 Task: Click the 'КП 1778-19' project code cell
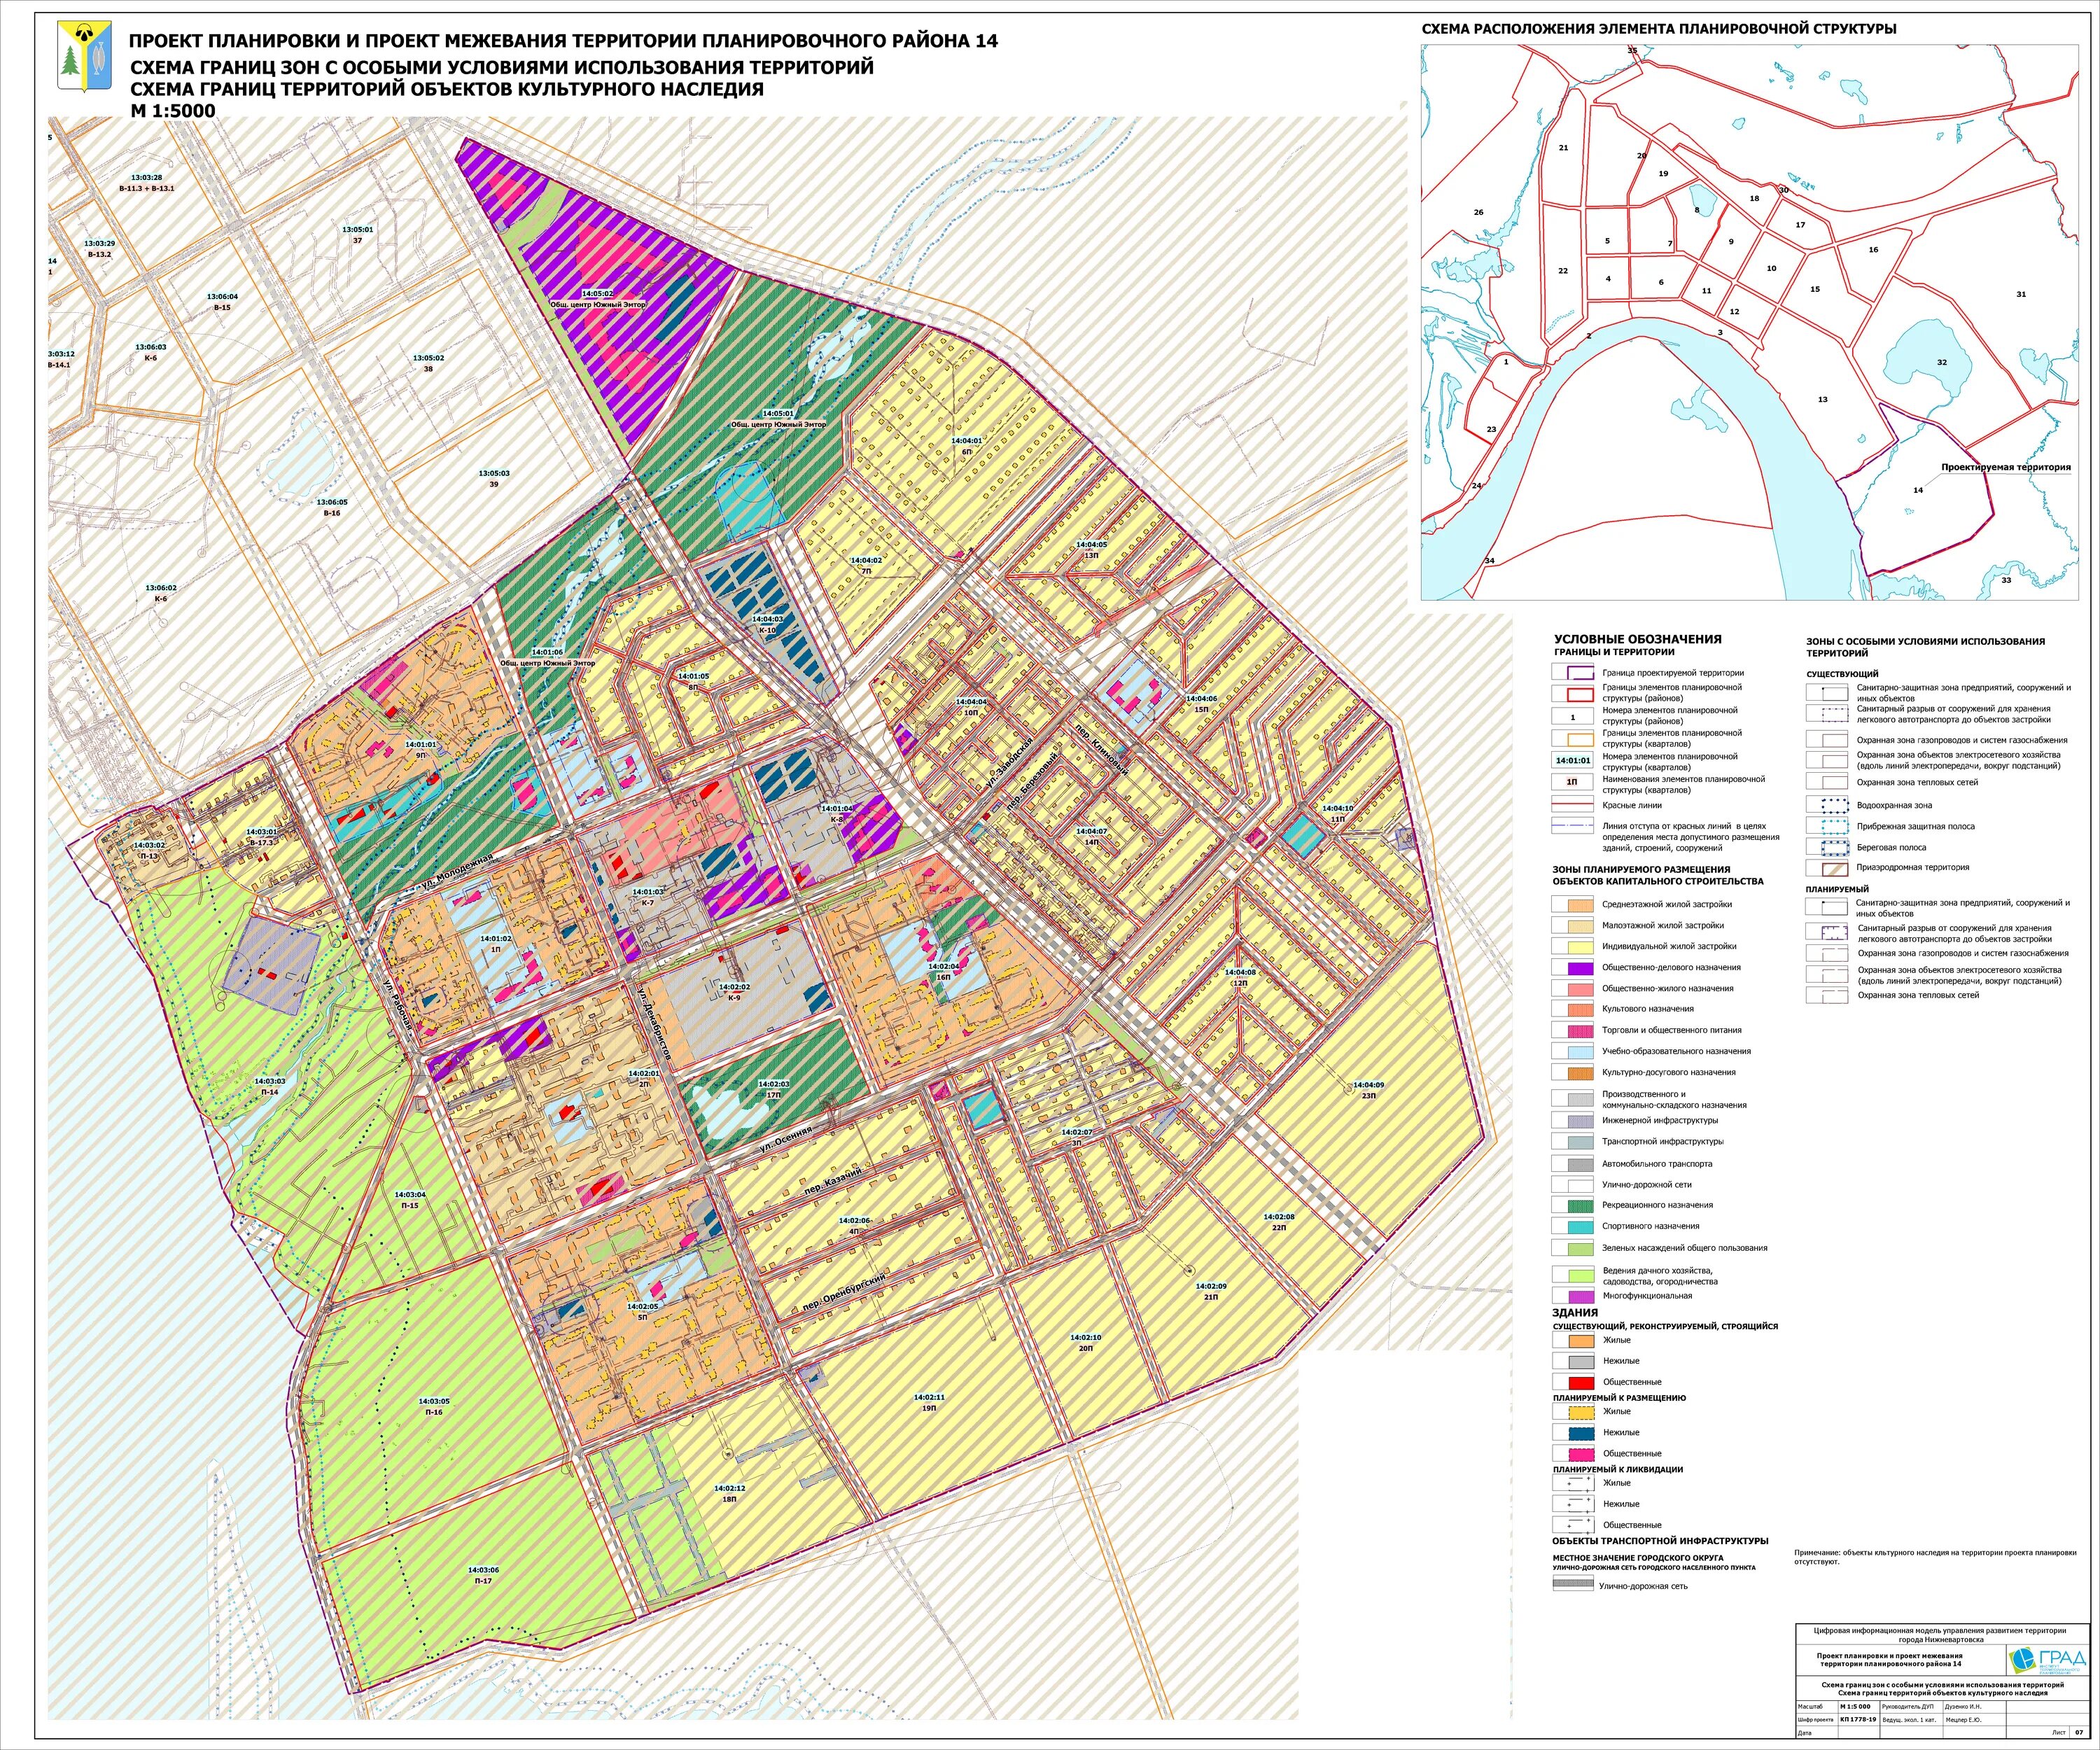point(1858,1720)
